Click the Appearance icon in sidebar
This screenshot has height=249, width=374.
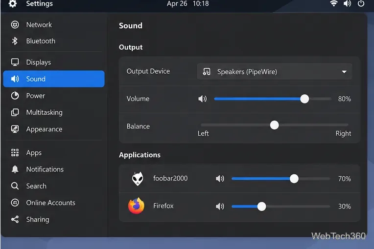point(15,129)
